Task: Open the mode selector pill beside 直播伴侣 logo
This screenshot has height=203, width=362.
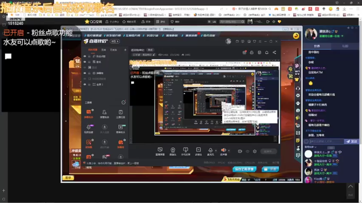Action: [114, 42]
